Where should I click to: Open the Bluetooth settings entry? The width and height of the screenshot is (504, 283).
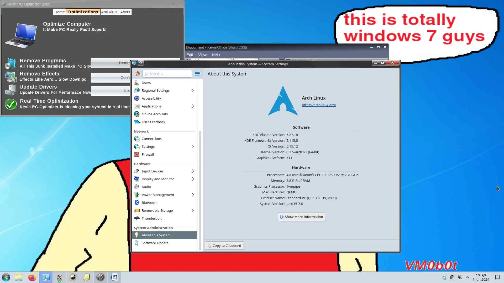tap(149, 203)
